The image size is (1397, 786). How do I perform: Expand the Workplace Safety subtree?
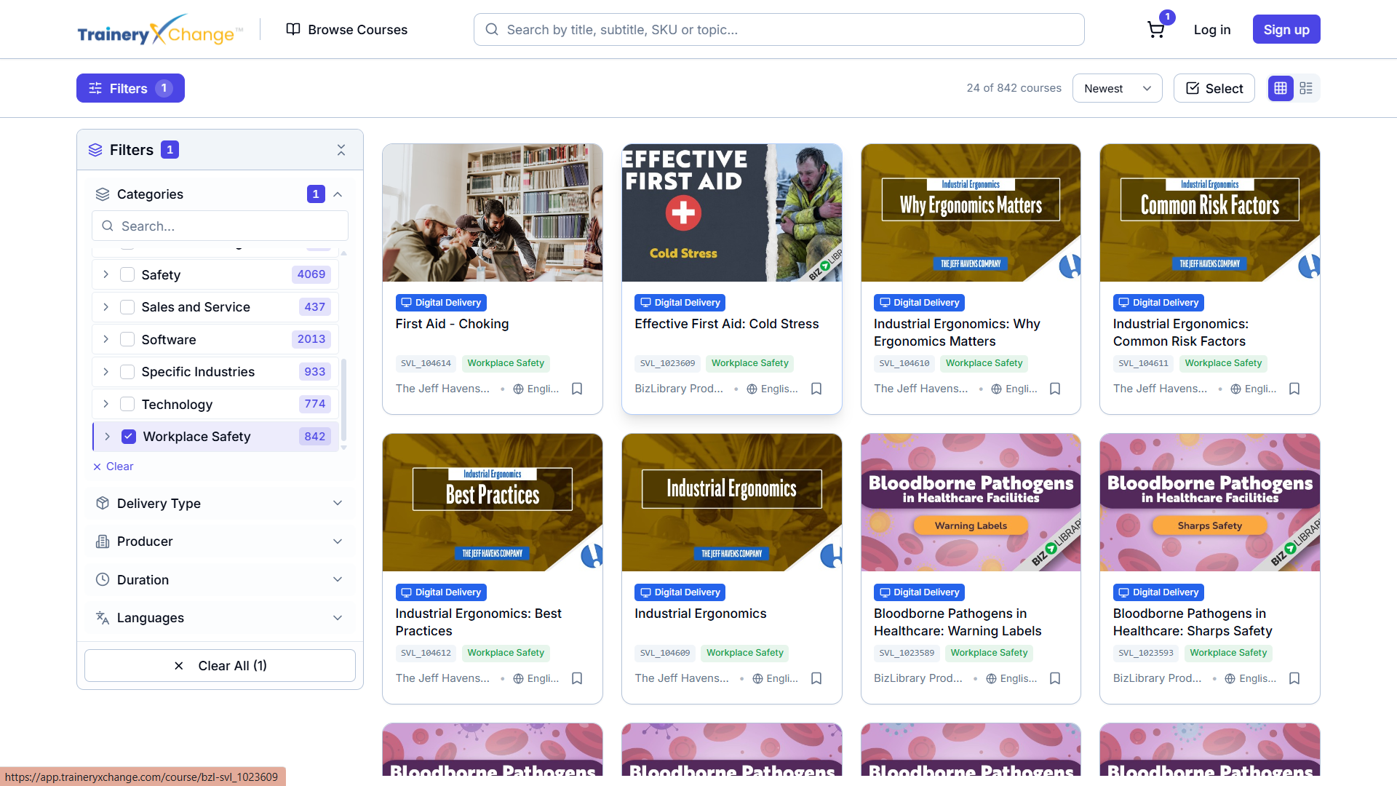[108, 437]
